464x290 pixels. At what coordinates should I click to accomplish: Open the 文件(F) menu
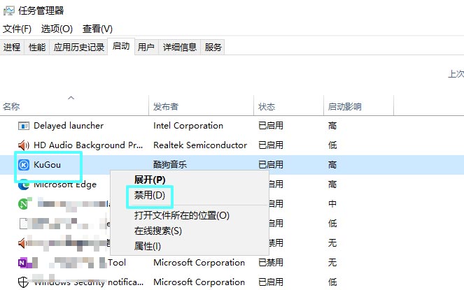pos(17,29)
